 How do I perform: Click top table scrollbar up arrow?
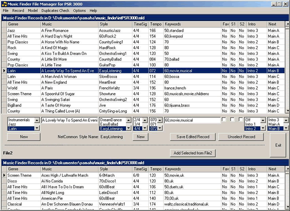[287, 24]
